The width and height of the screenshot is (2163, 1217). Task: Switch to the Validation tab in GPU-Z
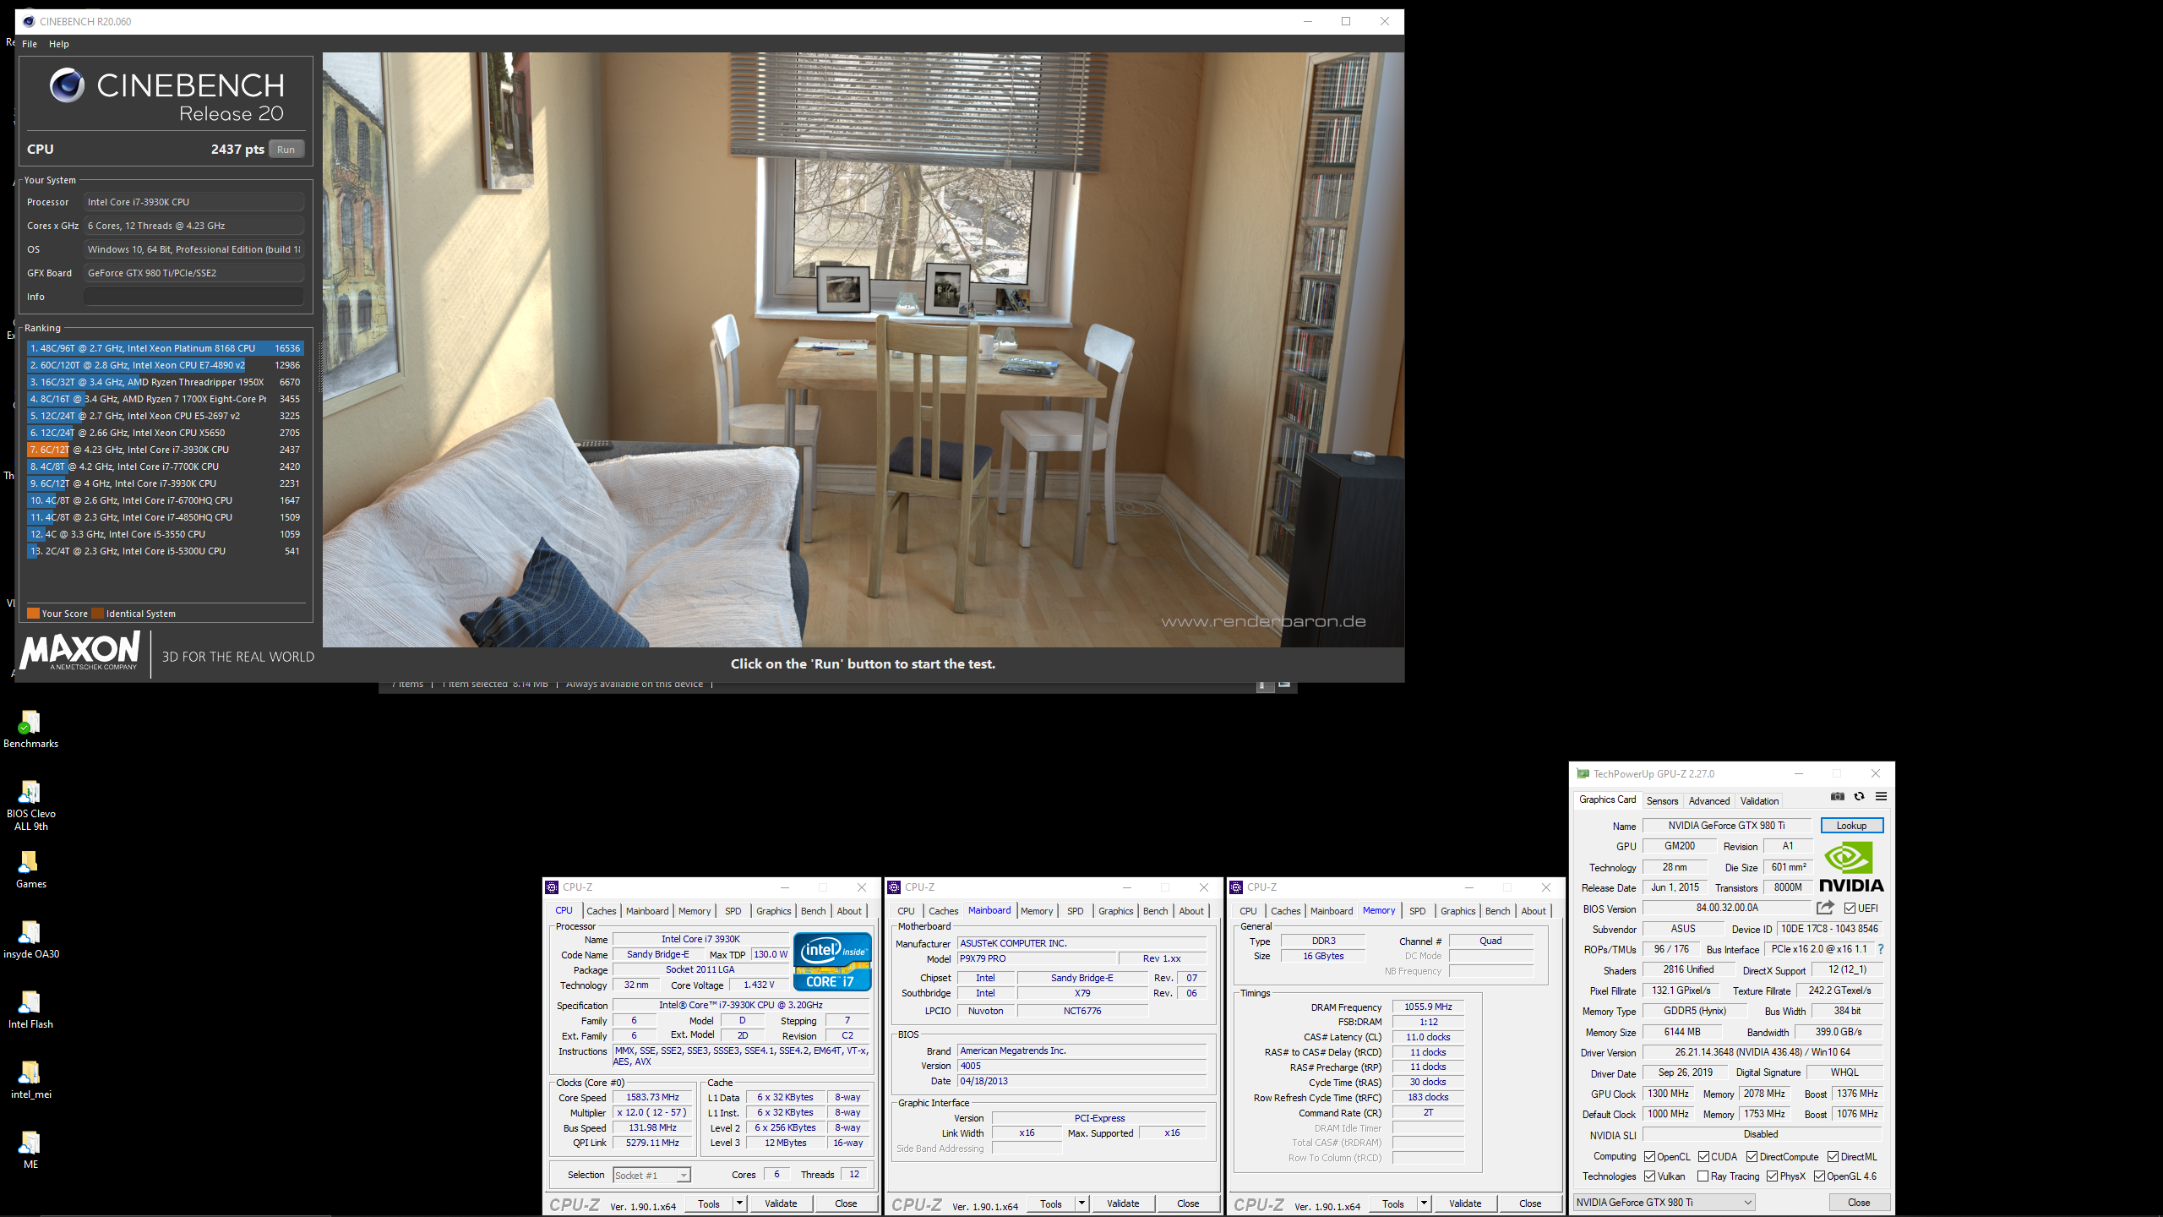click(x=1759, y=800)
